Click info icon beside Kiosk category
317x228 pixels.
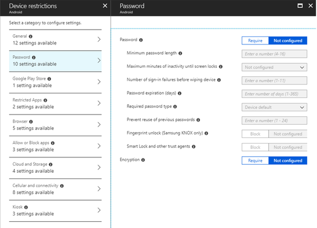[26, 207]
